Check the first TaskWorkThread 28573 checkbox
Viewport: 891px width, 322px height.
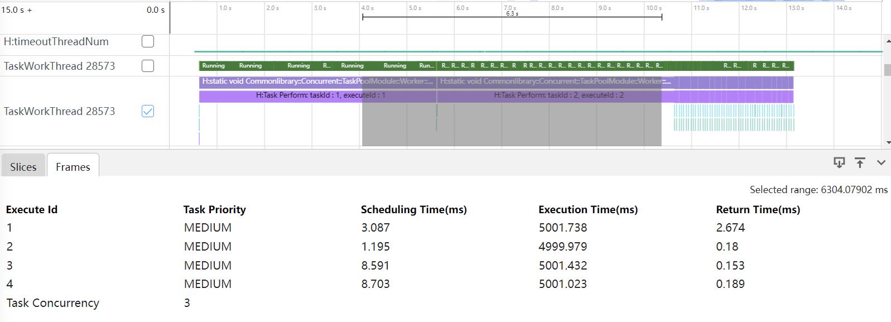click(148, 66)
